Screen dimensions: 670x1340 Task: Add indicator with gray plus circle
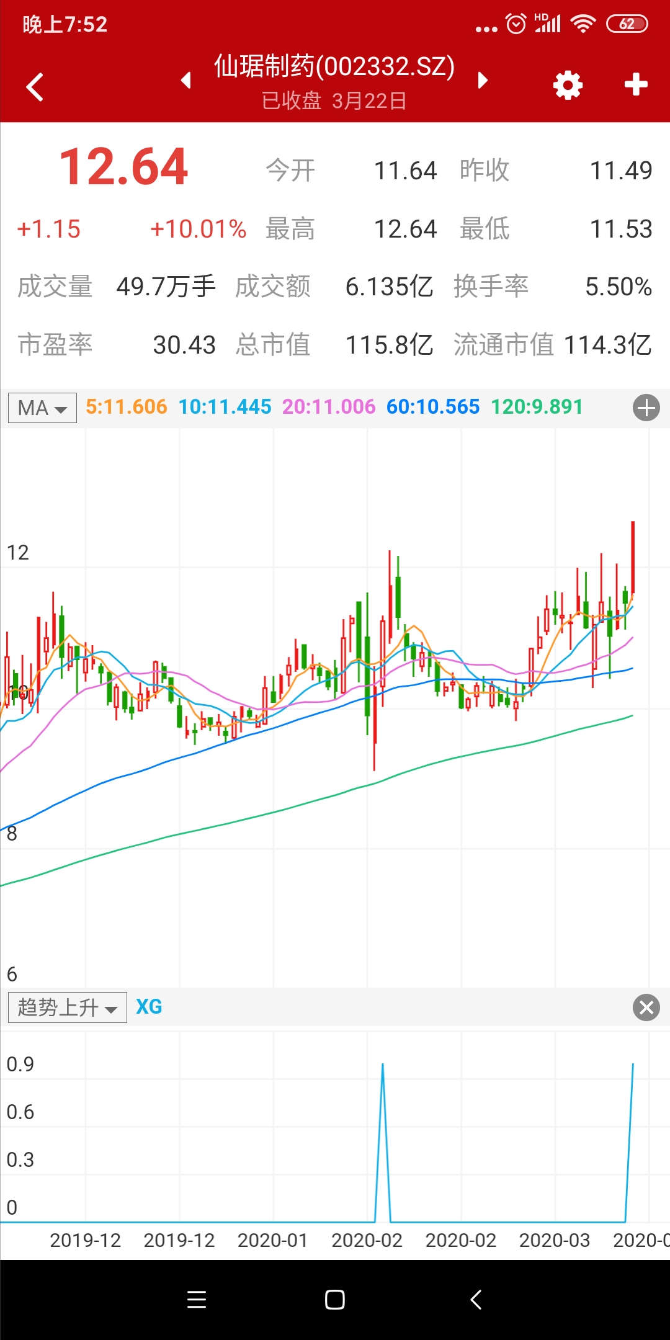[646, 408]
